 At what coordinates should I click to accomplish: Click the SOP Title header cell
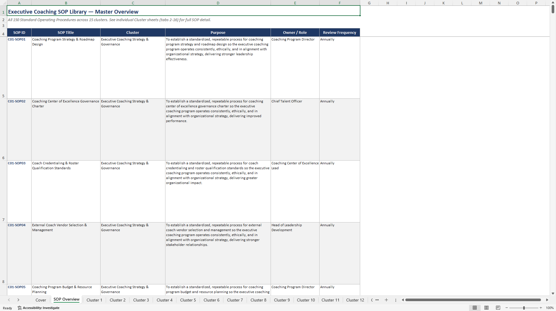(x=66, y=32)
